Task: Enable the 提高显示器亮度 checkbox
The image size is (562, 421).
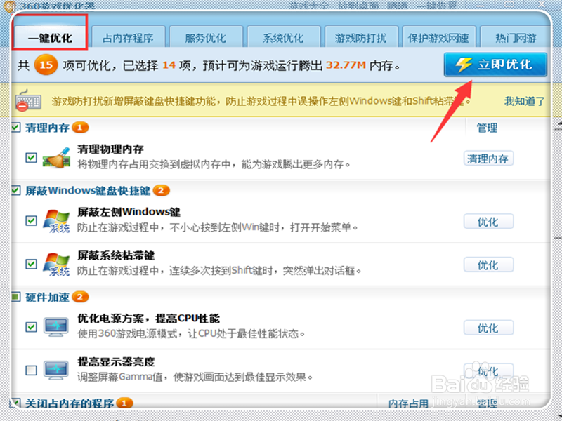Action: tap(31, 370)
